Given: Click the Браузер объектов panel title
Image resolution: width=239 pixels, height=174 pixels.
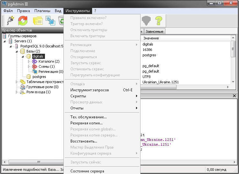Looking at the screenshot, I should pos(17,30).
